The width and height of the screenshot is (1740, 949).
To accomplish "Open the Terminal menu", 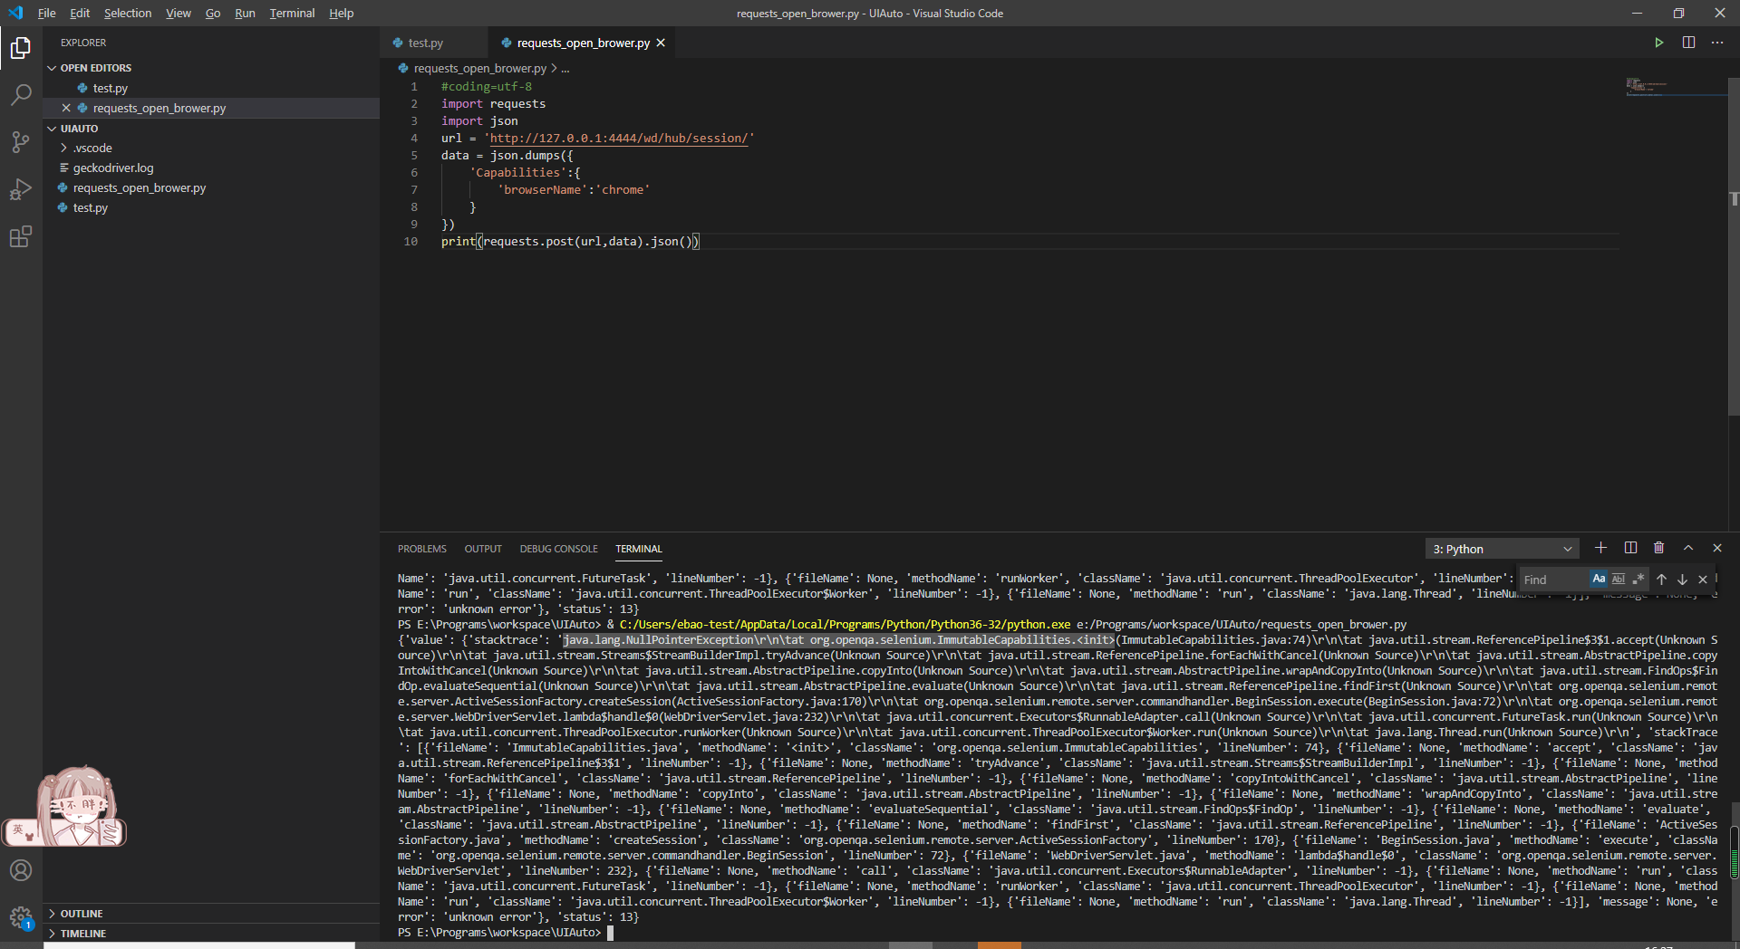I will point(292,13).
